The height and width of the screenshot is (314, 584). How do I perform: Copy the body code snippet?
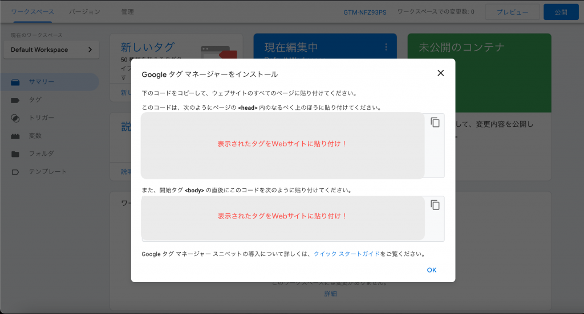[x=435, y=205]
